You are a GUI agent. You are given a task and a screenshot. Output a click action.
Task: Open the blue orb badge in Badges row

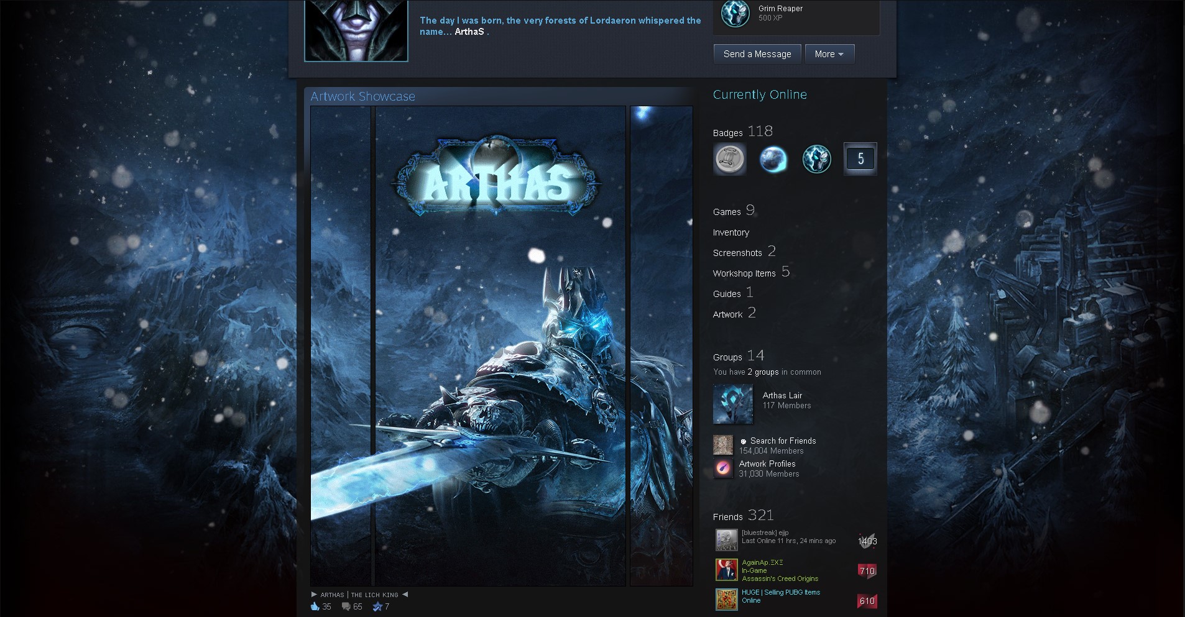click(773, 158)
